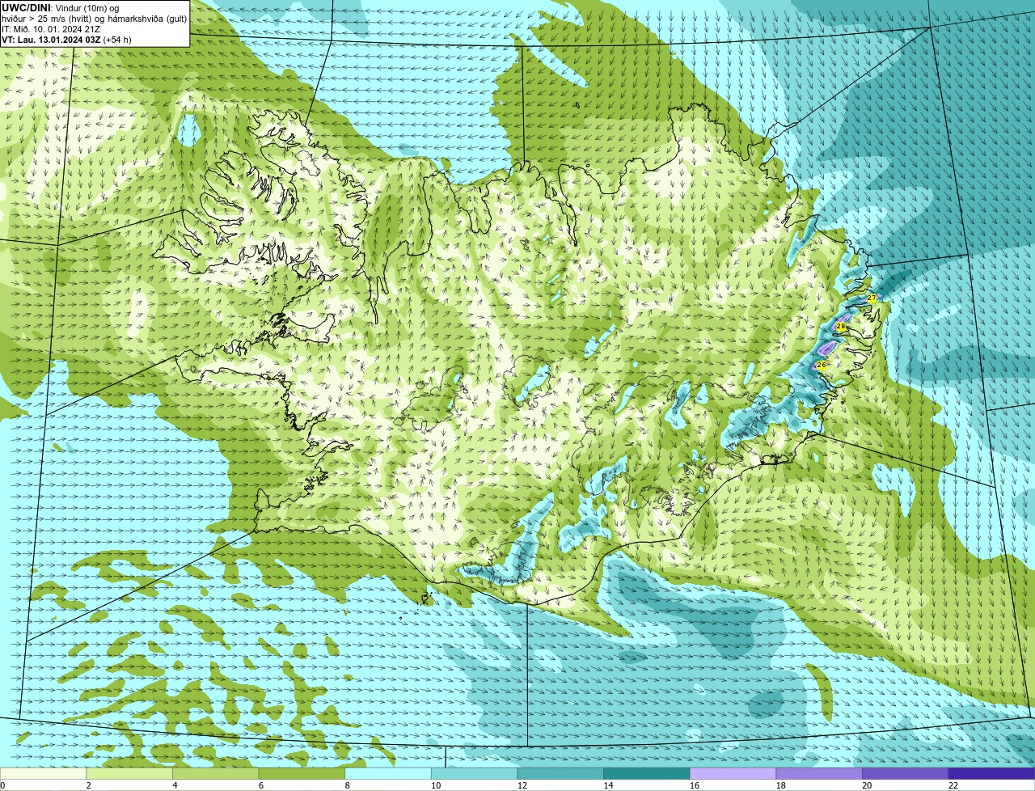The image size is (1035, 791).
Task: Click the 'IT: Mið. 10. 01. 2024 21Z' line
Action: (x=51, y=28)
